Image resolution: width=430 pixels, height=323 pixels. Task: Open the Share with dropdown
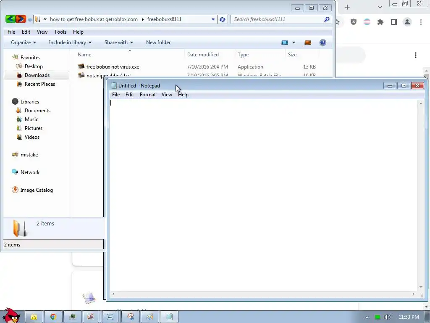click(x=119, y=42)
